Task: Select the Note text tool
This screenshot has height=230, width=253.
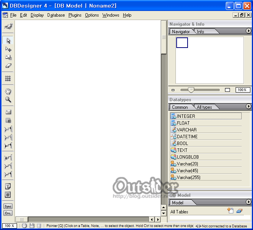Action: point(8,187)
